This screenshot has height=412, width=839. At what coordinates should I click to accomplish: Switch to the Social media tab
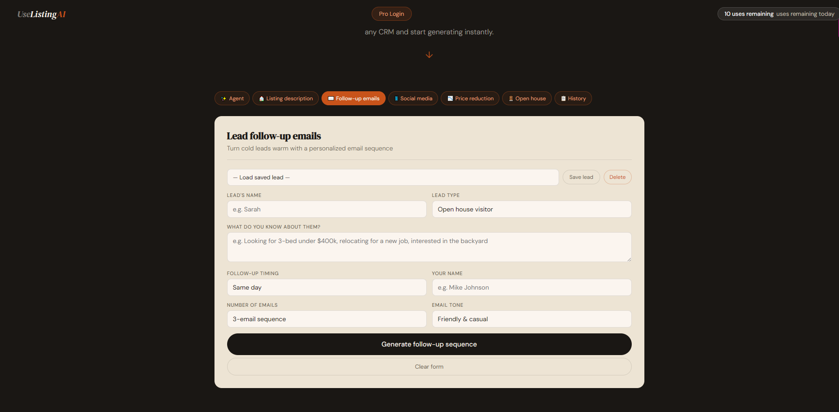tap(413, 98)
